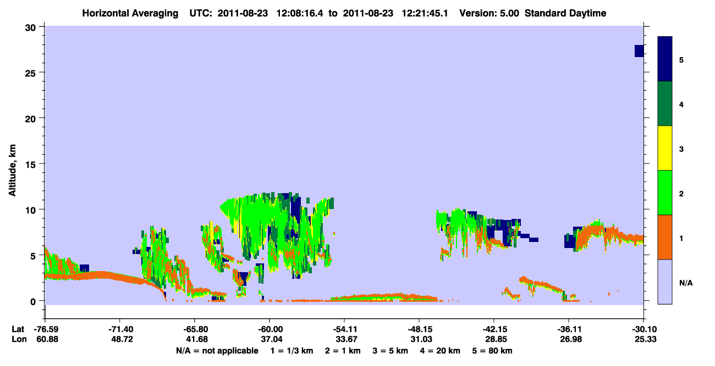
Task: Click the colorbar label '5'
Action: tap(681, 59)
